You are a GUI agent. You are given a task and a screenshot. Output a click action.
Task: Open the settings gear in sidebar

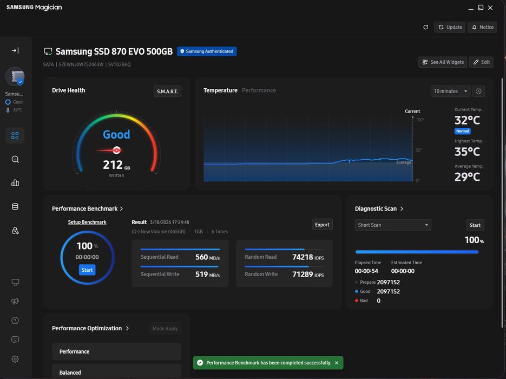15,359
